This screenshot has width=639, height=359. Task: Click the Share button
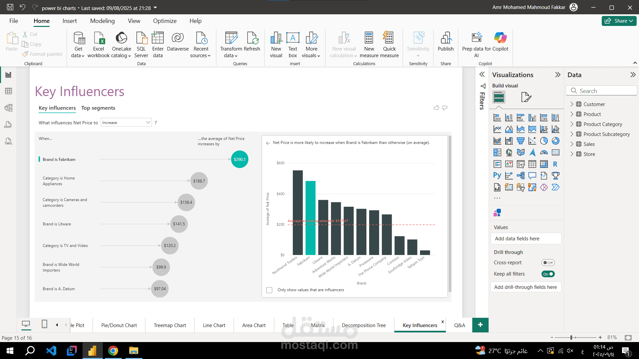click(619, 21)
